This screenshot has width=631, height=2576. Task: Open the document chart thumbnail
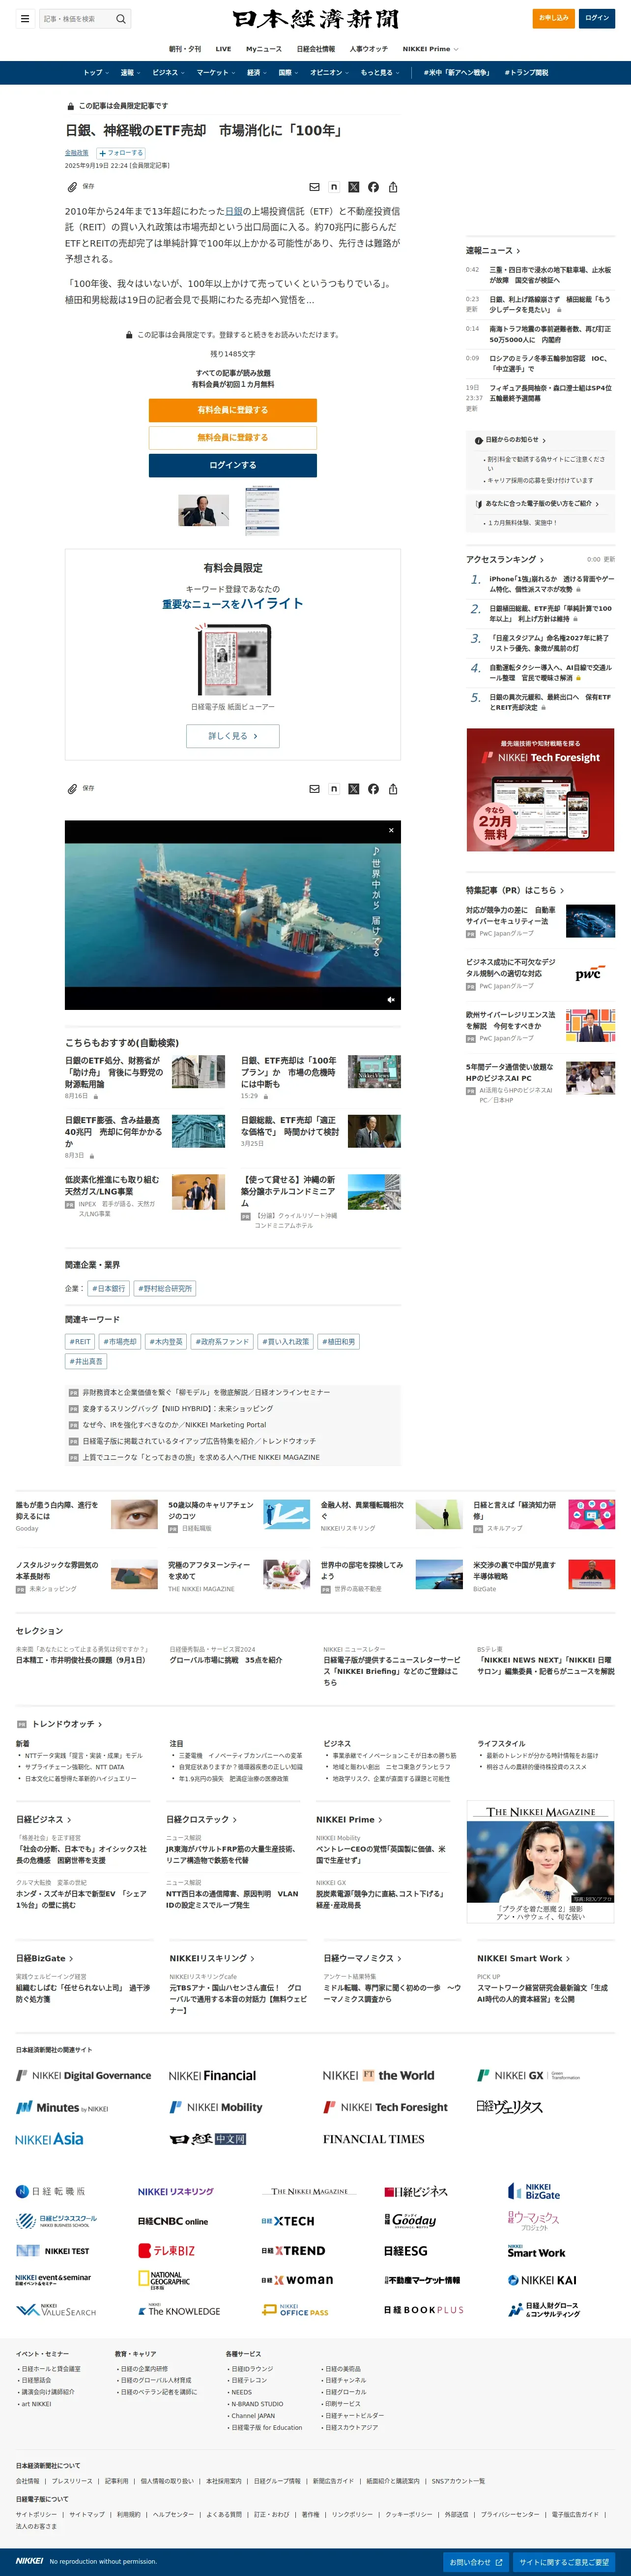[x=262, y=511]
